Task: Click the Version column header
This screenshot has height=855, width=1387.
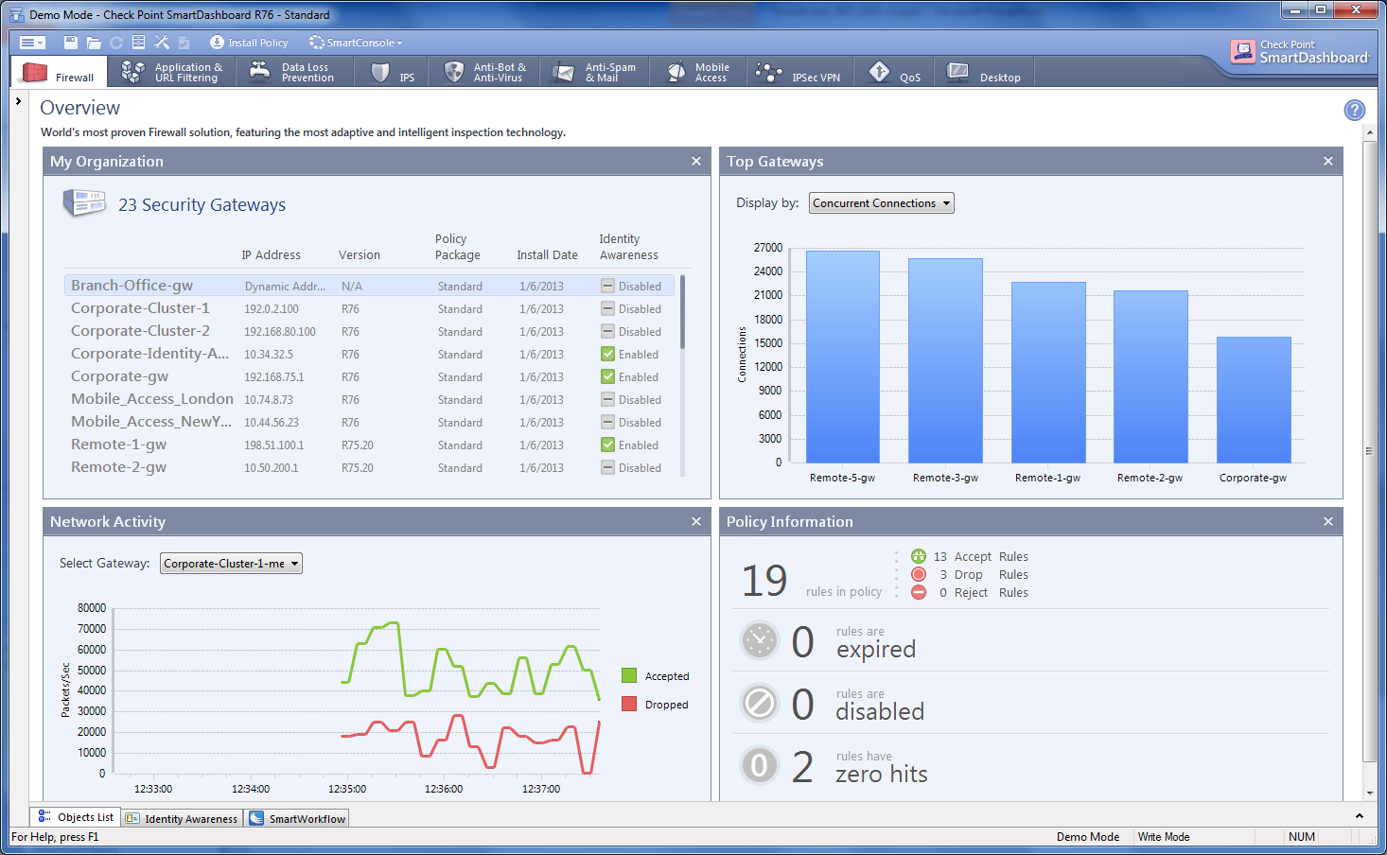Action: pyautogui.click(x=360, y=255)
